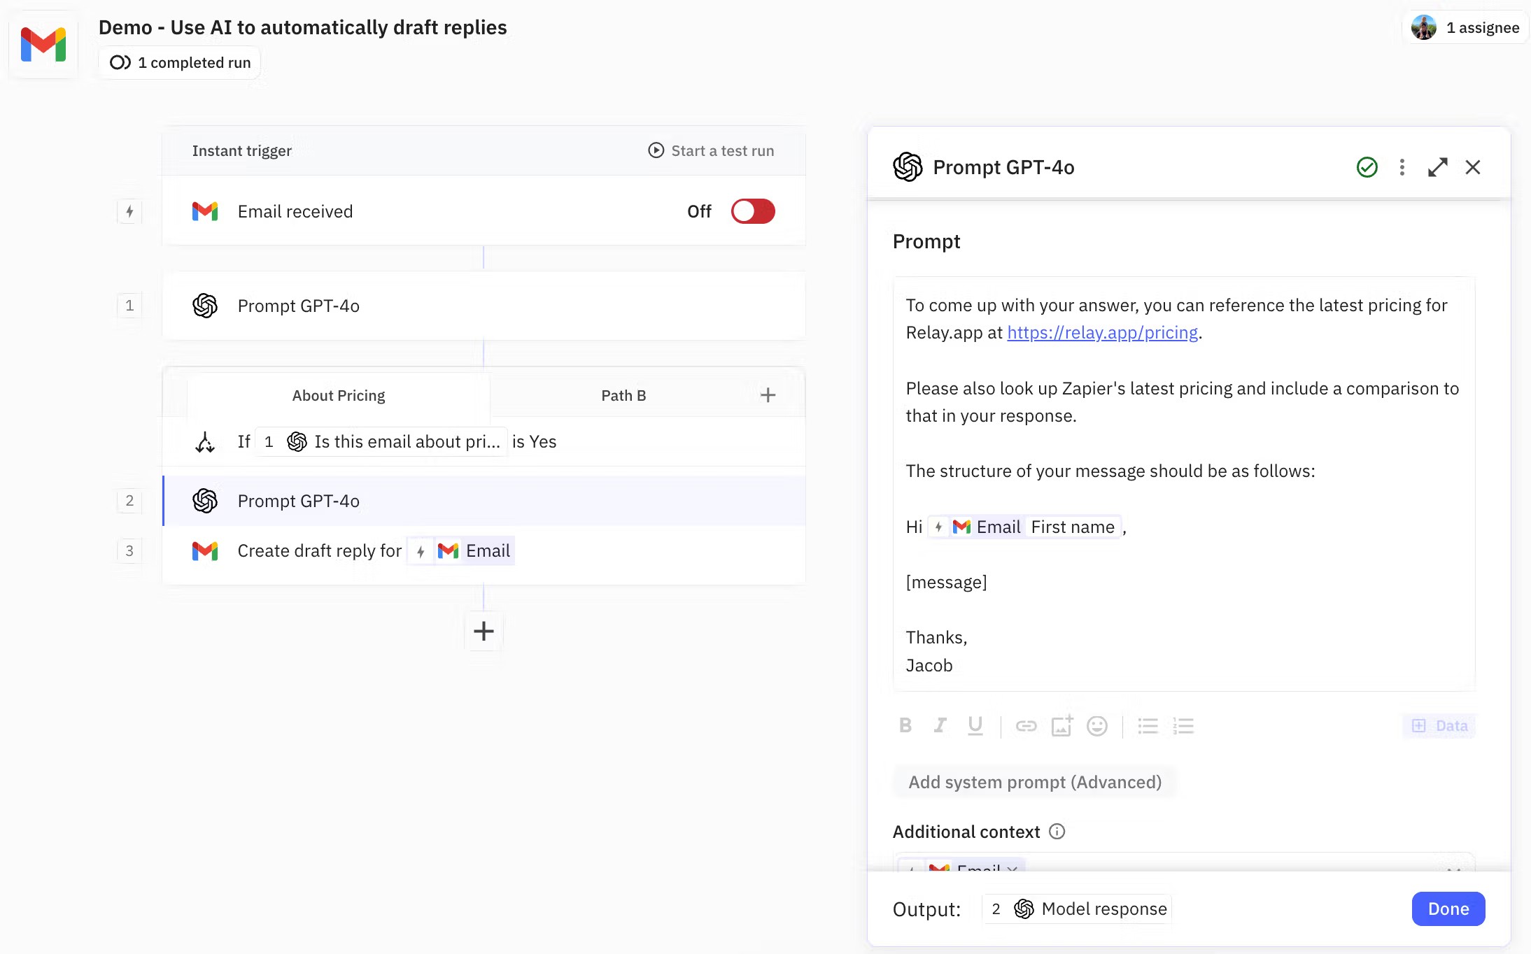1531x954 pixels.
Task: Open the 1 completed run badge
Action: [180, 63]
